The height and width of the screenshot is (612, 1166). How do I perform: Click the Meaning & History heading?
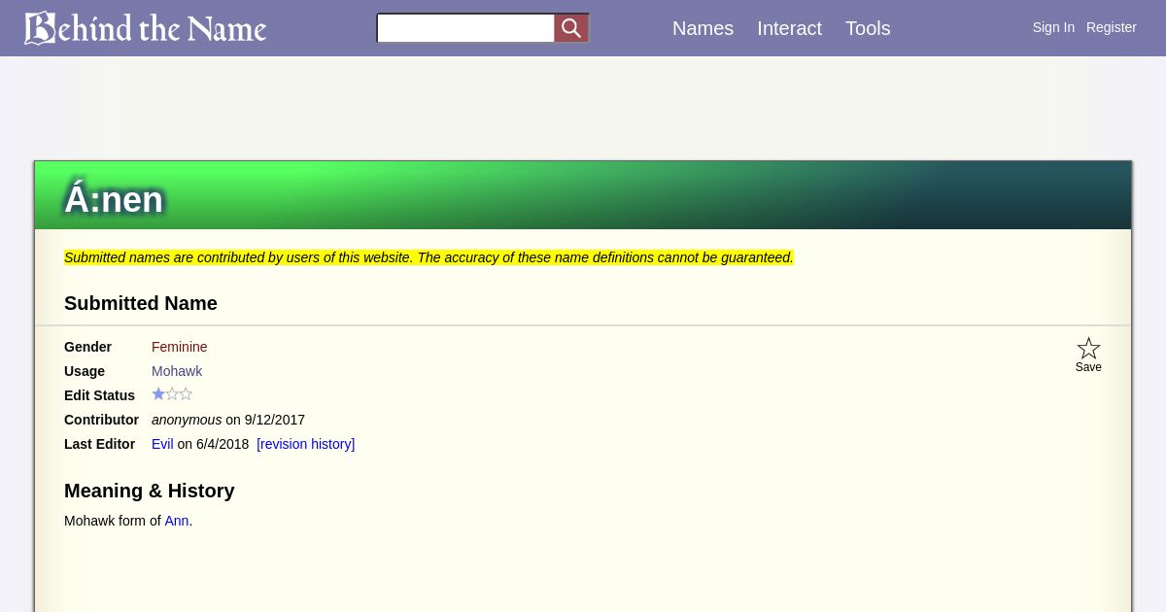150,491
